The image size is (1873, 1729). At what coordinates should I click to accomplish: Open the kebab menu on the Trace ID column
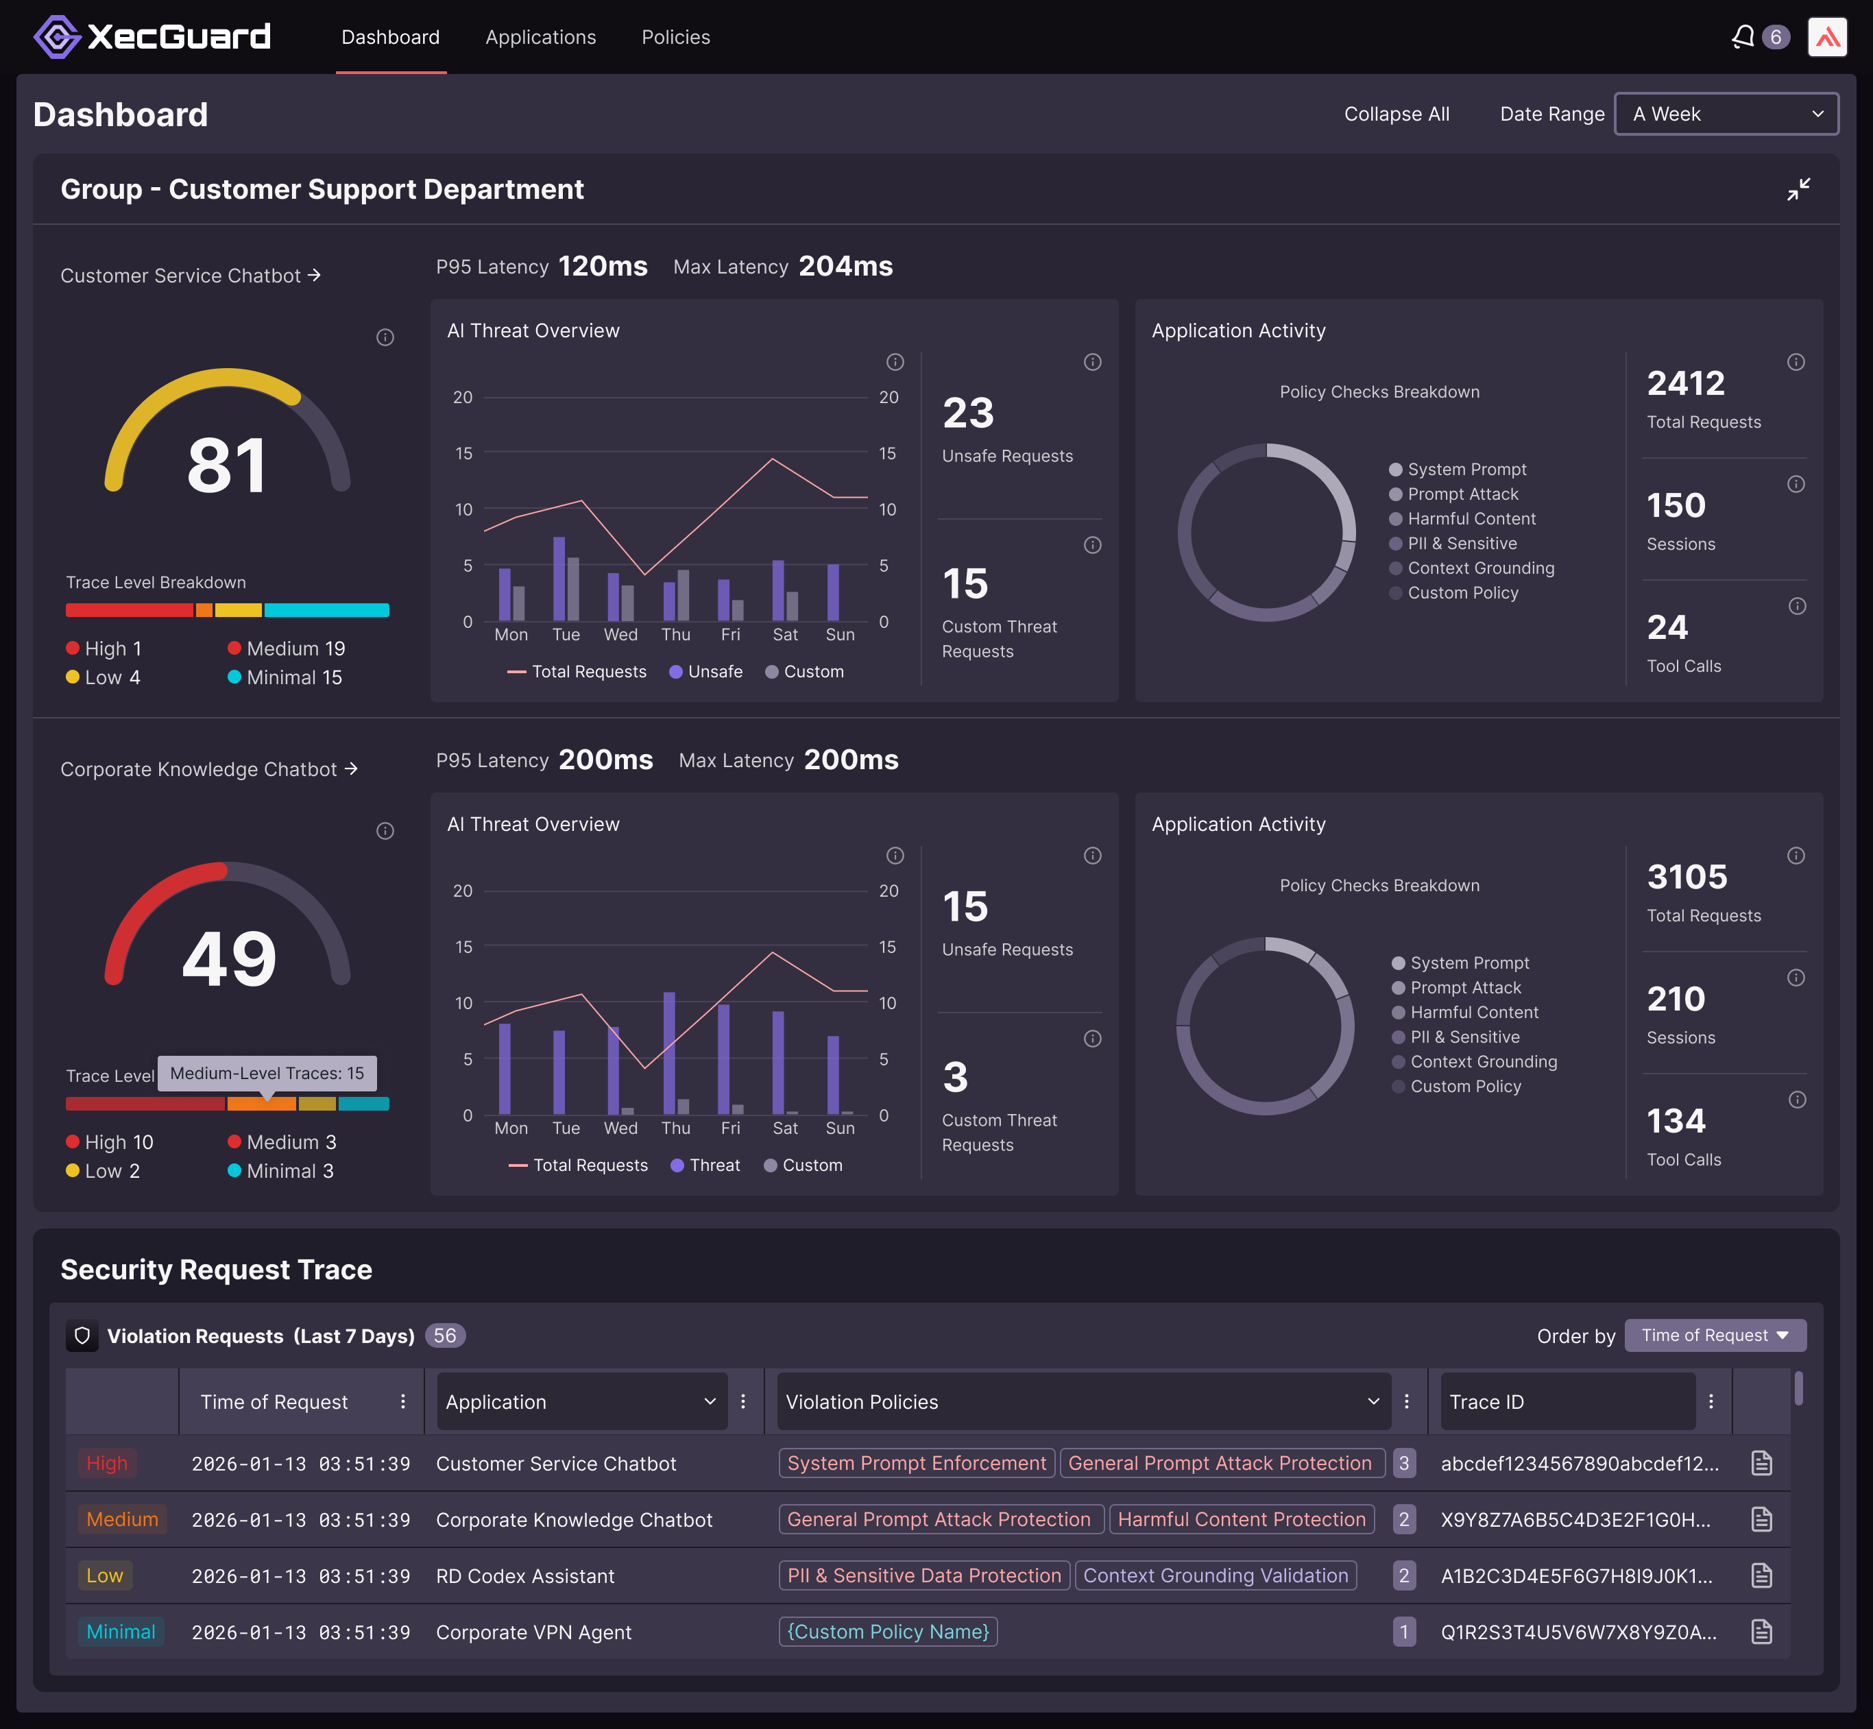tap(1712, 1401)
